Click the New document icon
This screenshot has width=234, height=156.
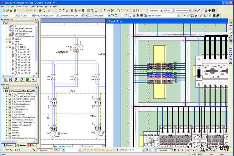pos(3,10)
